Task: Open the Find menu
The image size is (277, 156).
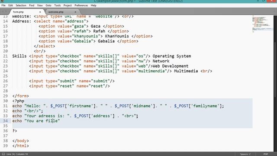Action: 32,6
